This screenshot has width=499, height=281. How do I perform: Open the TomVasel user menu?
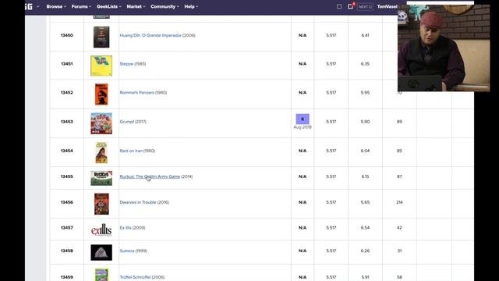pyautogui.click(x=387, y=6)
